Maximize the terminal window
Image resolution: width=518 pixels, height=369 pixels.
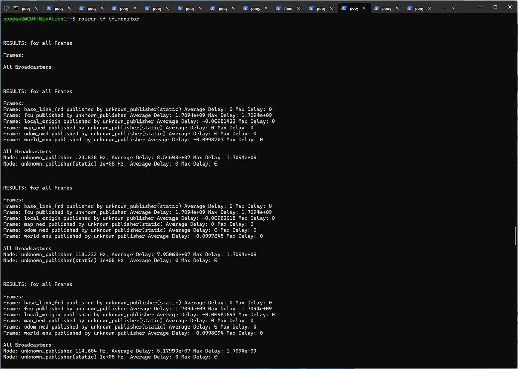[x=495, y=7]
